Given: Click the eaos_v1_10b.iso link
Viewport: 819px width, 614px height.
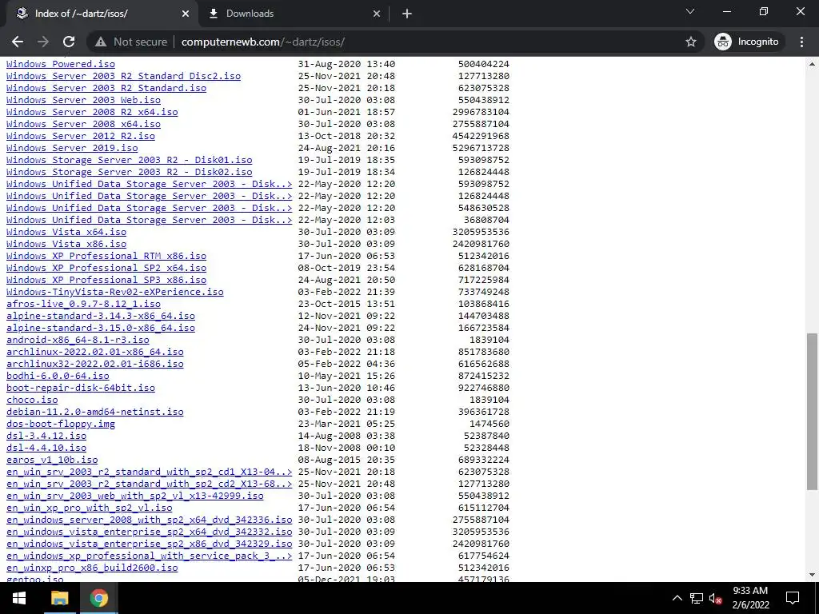Looking at the screenshot, I should point(52,460).
